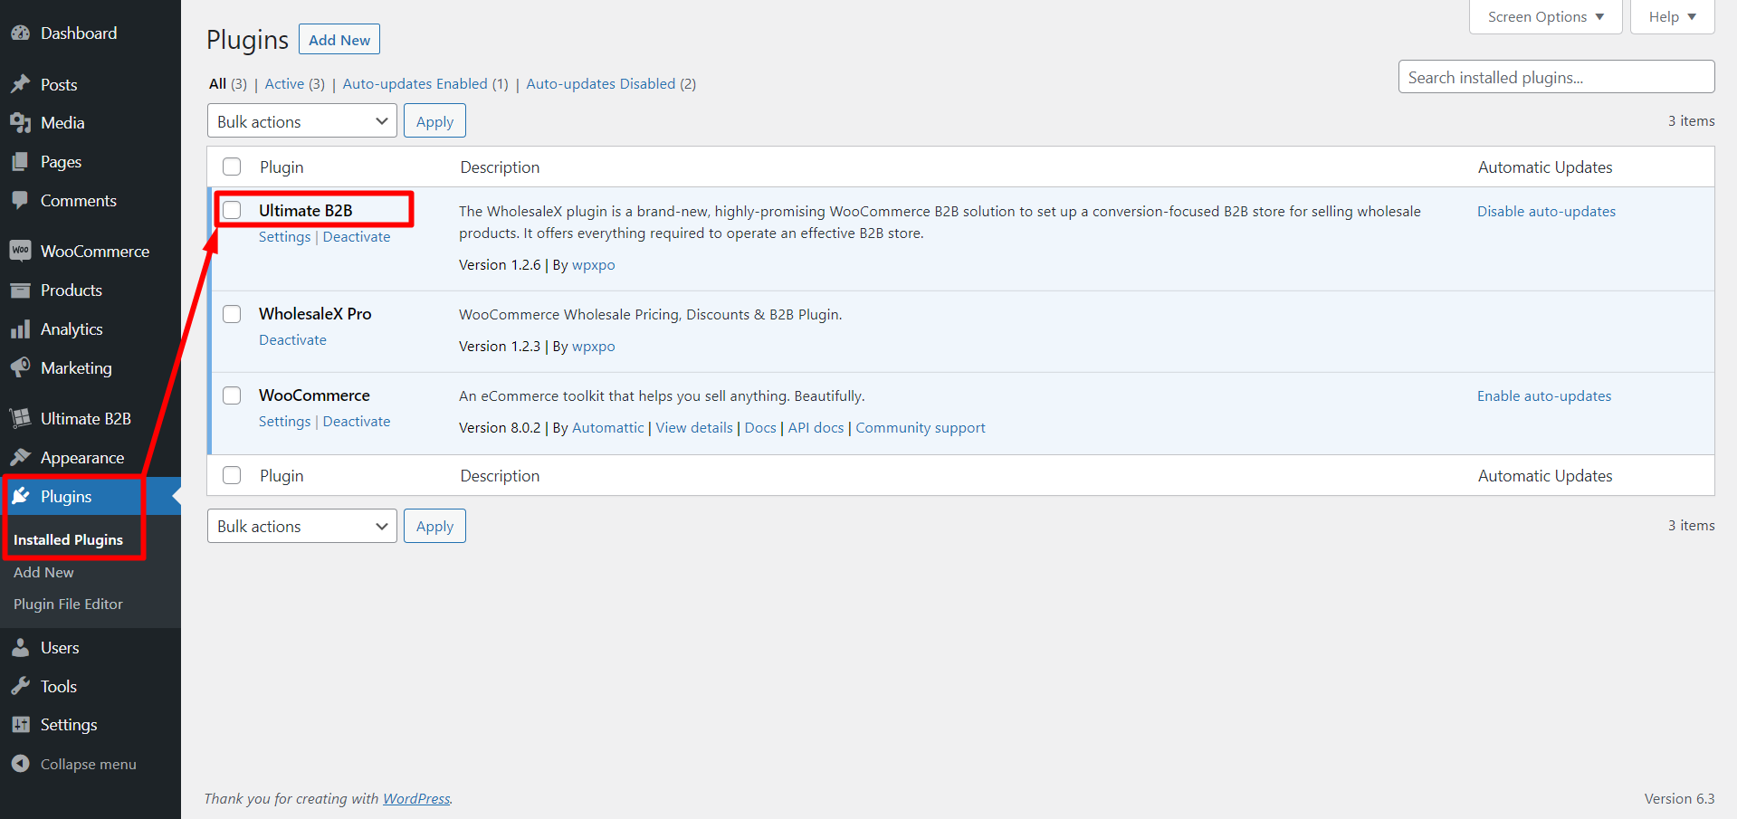Viewport: 1737px width, 819px height.
Task: Click Add New button beside Plugins title
Action: click(339, 40)
